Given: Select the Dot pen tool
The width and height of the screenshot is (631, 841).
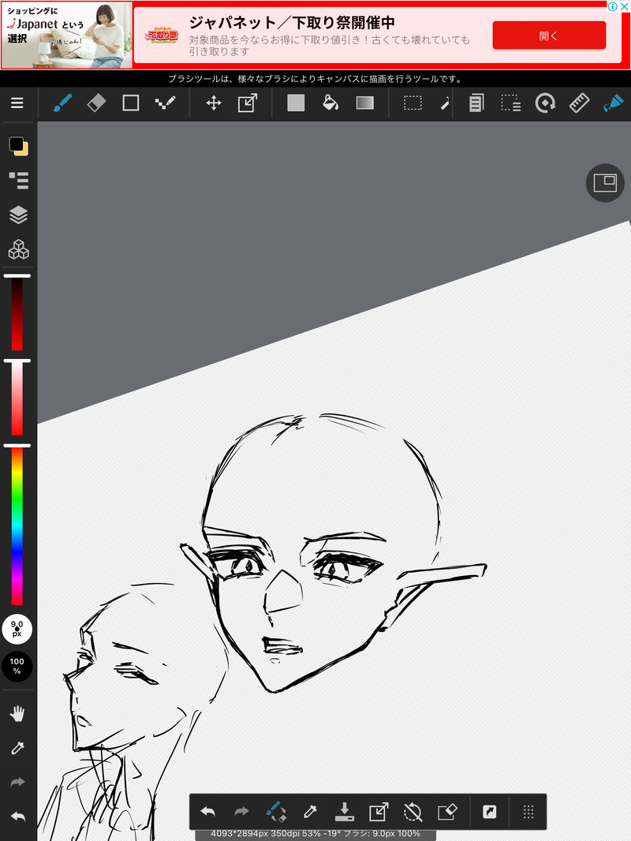Looking at the screenshot, I should 165,103.
